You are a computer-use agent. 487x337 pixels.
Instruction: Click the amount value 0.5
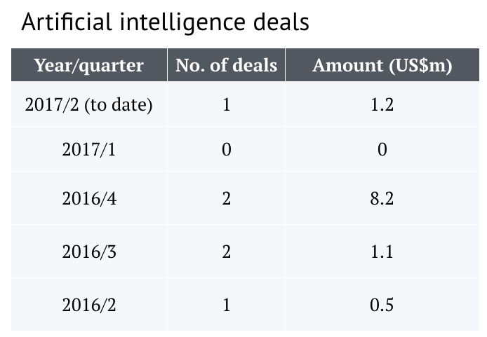point(382,305)
